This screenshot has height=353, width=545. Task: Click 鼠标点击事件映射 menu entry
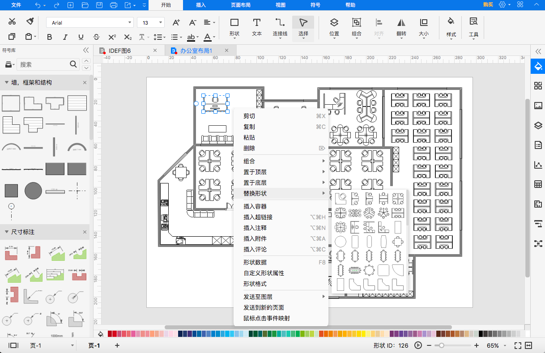coord(267,318)
